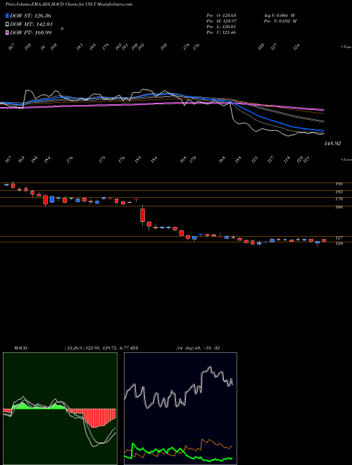Click the MACD (12,26,9) values text
Image resolution: width=352 pixels, height=465 pixels.
point(97,347)
